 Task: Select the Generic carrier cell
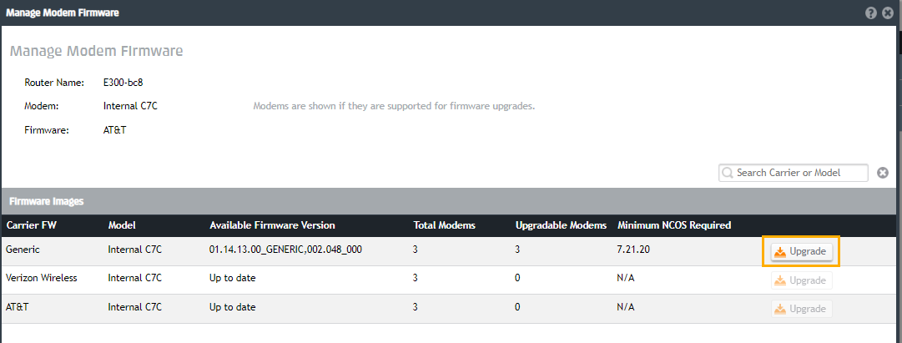22,250
